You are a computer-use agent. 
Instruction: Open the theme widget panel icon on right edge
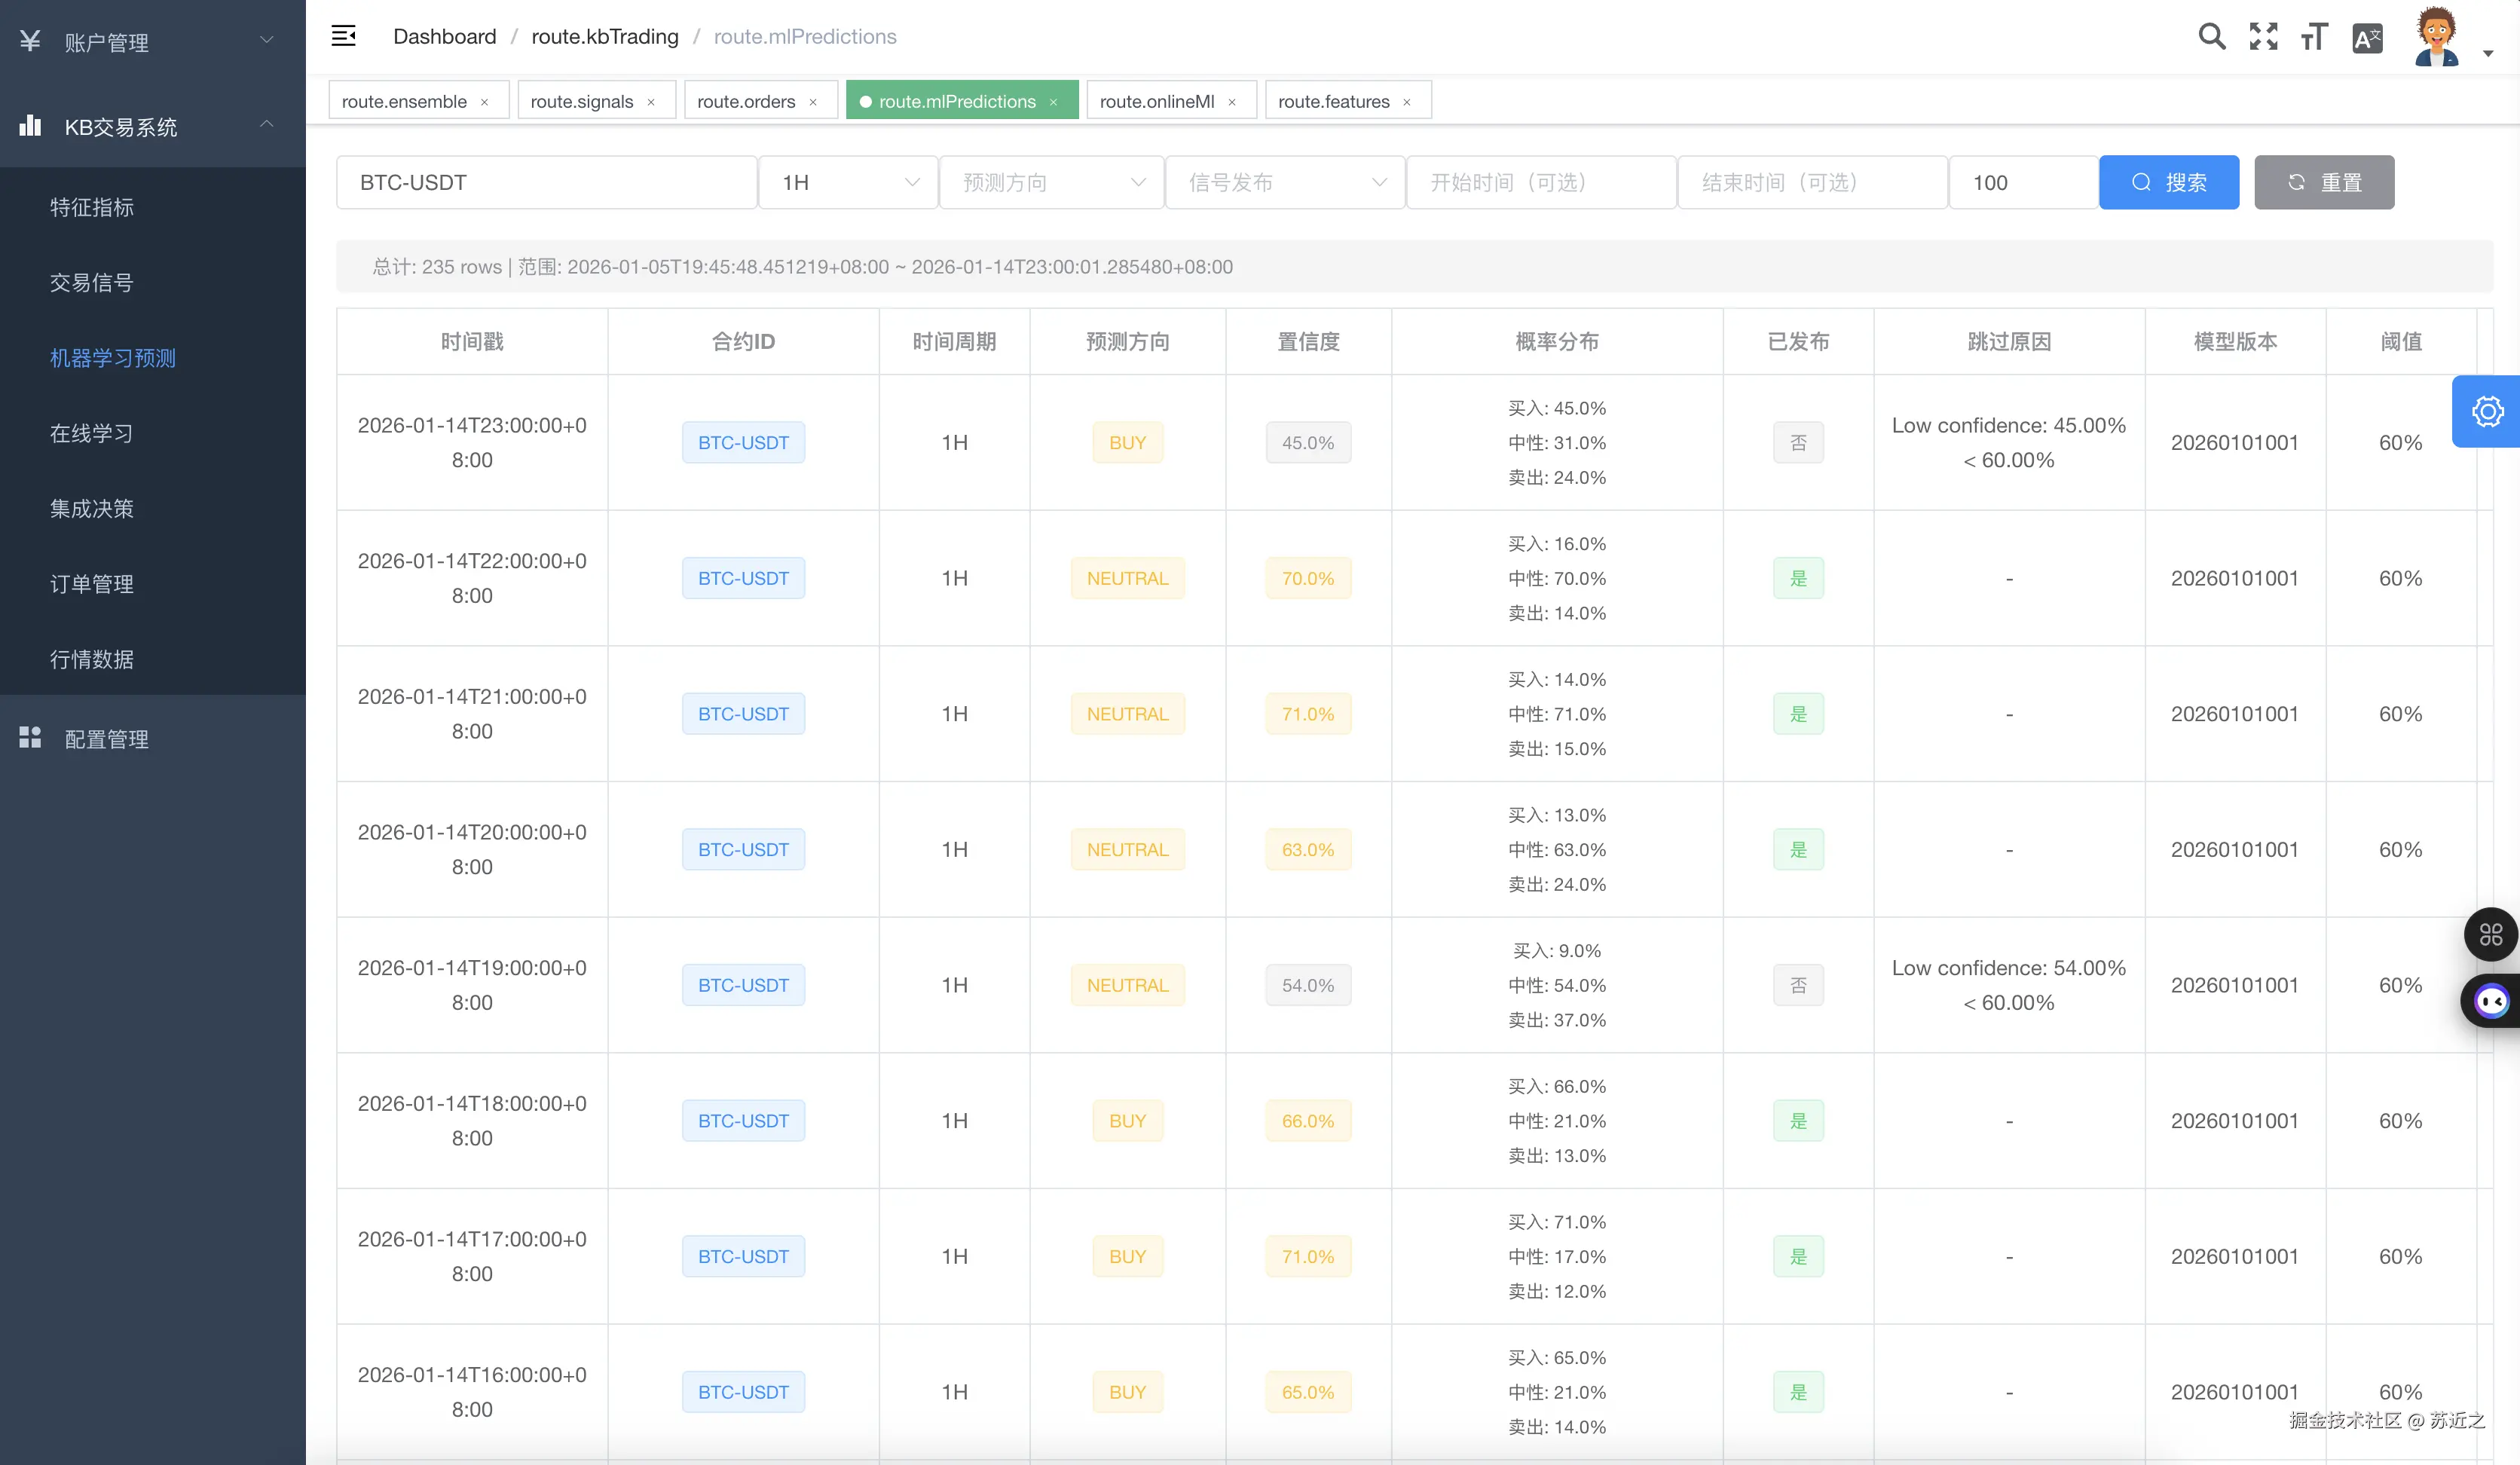[2491, 935]
